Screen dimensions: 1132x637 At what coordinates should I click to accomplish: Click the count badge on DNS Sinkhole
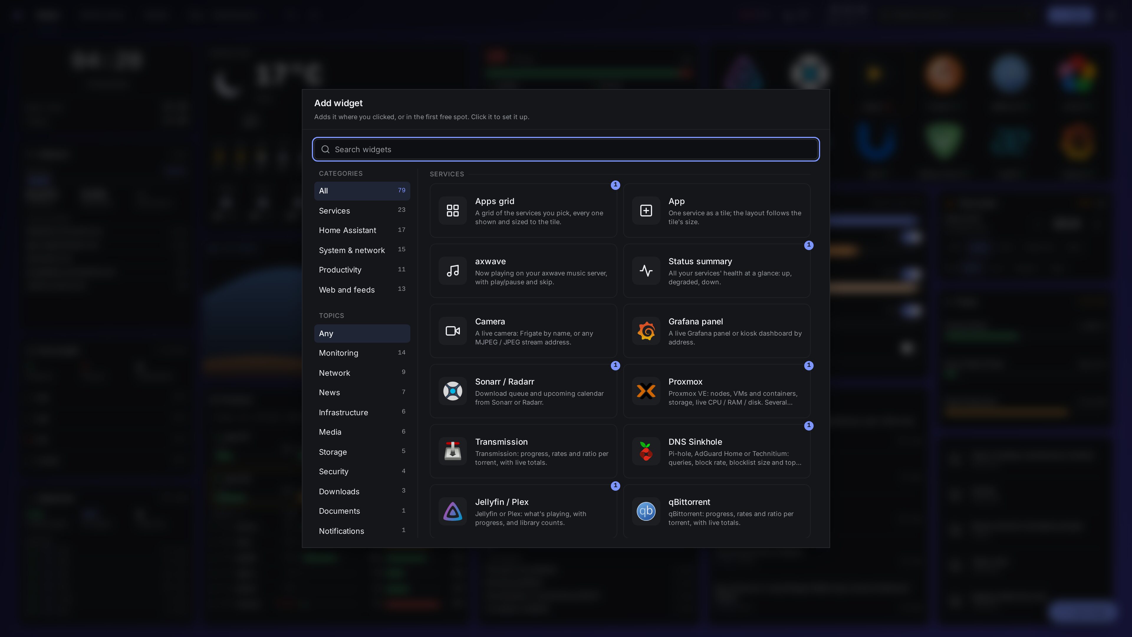click(x=809, y=426)
